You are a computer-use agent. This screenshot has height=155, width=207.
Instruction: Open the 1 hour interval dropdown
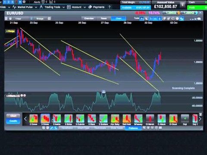(22, 19)
